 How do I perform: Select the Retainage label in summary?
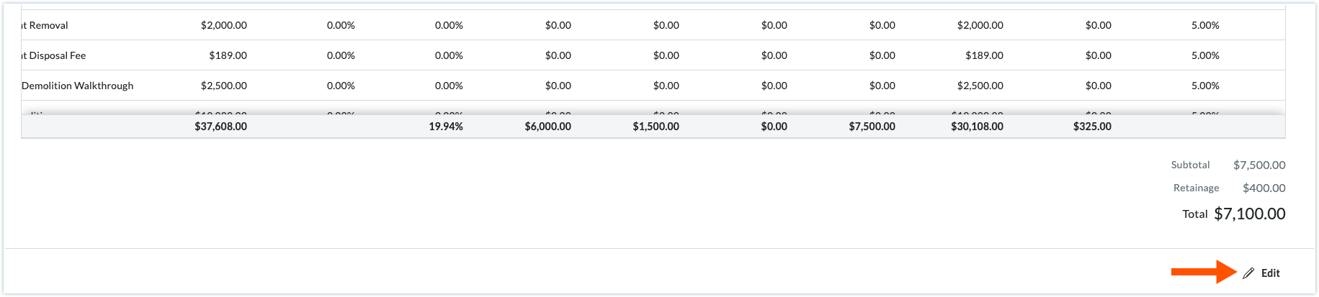click(1196, 188)
